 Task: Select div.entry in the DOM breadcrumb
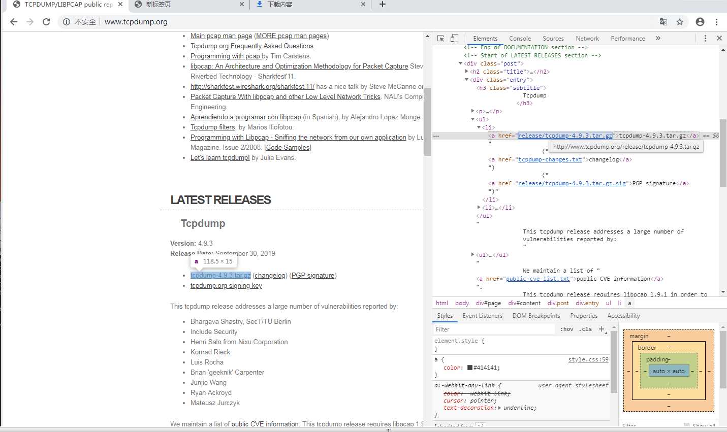pos(587,303)
